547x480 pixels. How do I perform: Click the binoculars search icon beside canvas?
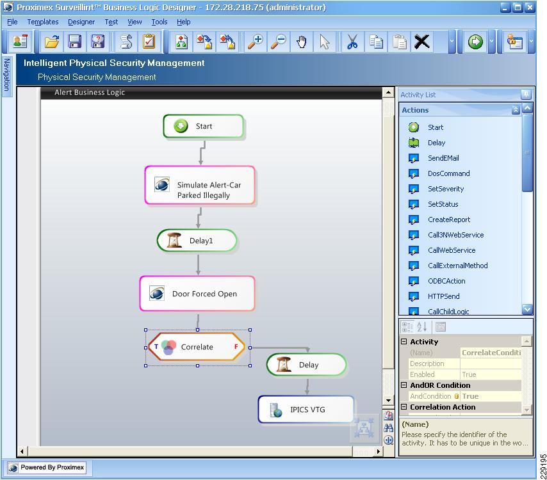[x=388, y=428]
